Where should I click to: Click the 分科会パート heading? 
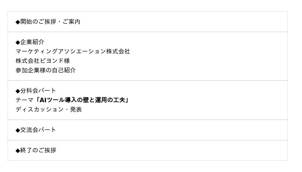click(x=38, y=91)
